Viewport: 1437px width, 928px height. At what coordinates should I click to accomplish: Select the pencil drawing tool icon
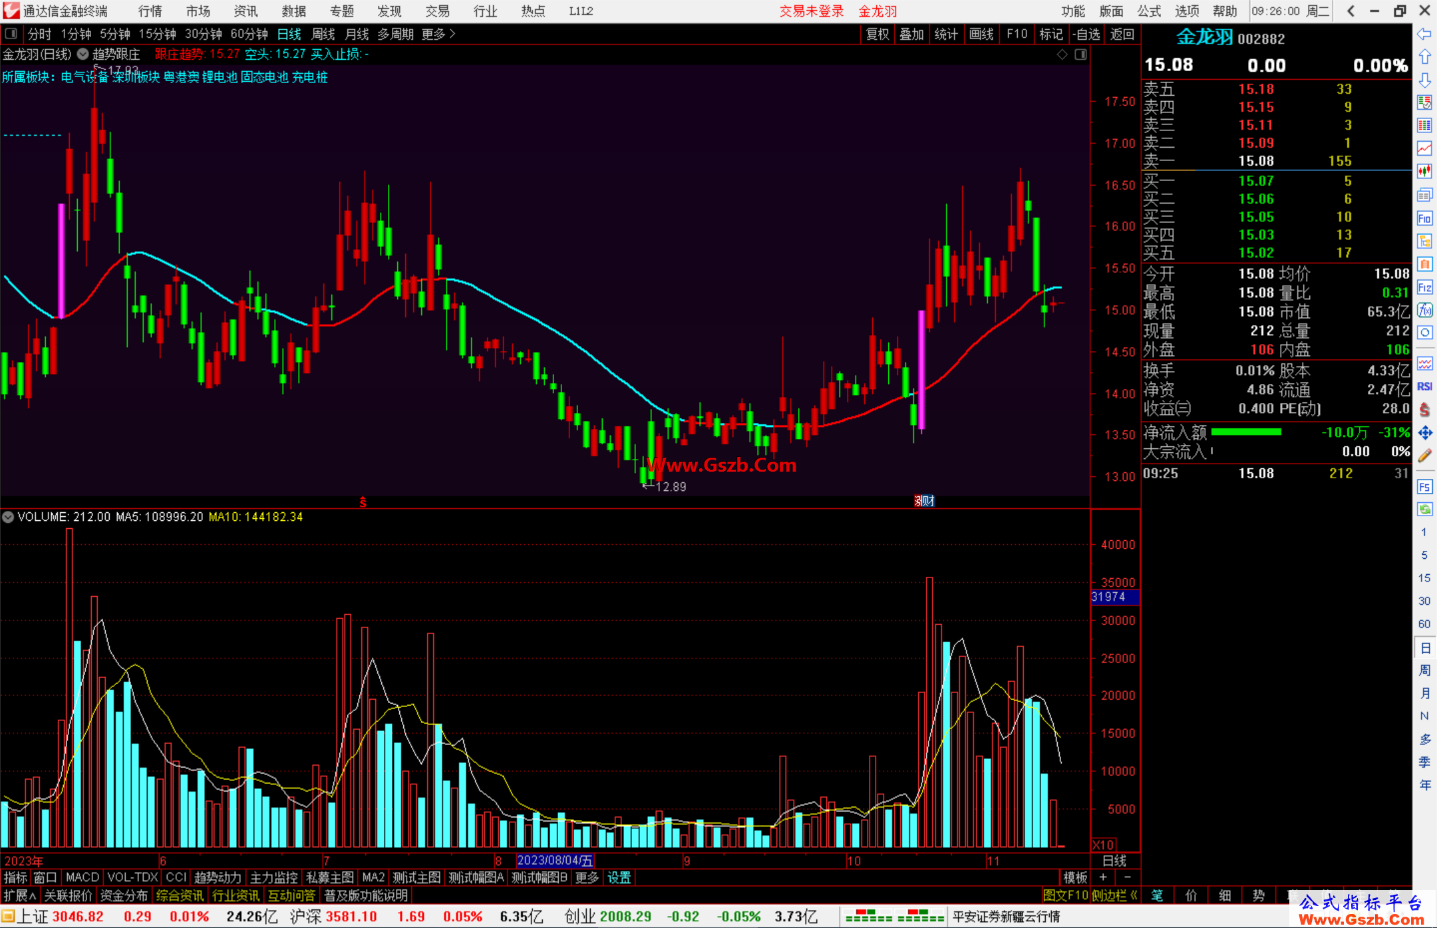tap(1424, 456)
